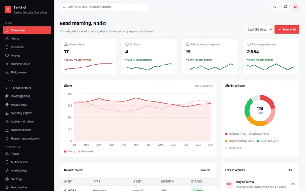Open the Notifications bell icon in sidebar
This screenshot has width=305, height=191.
(7, 162)
